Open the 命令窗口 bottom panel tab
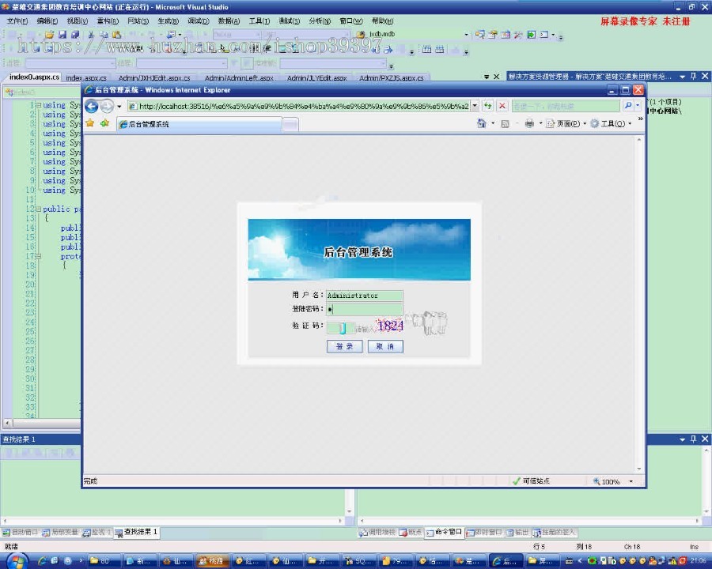Viewport: 712px width, 569px height. click(x=444, y=532)
